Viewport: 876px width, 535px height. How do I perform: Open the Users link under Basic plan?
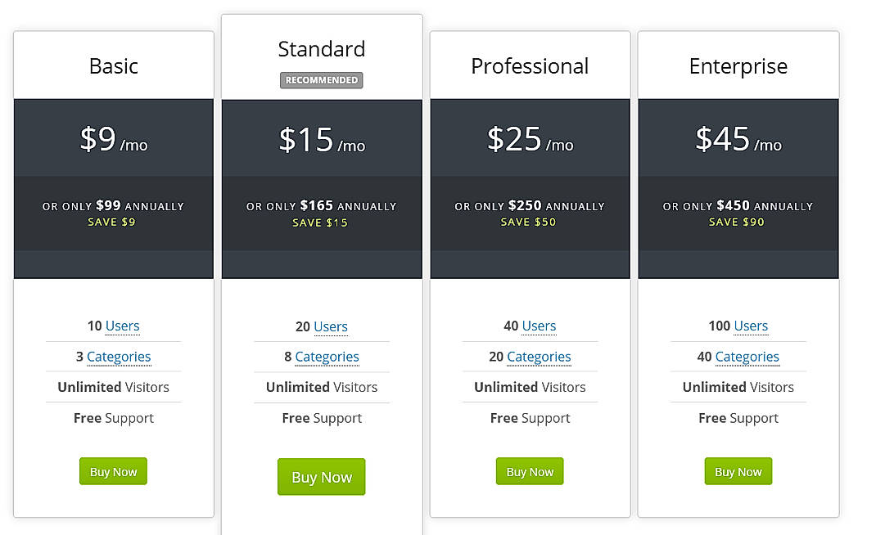(x=124, y=326)
